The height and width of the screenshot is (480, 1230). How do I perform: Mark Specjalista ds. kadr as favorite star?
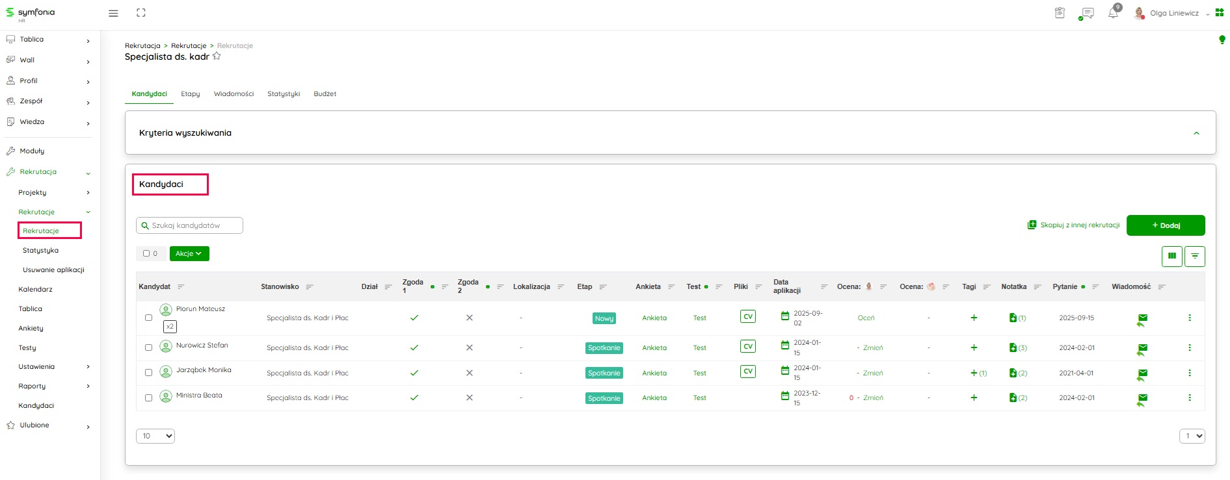217,57
